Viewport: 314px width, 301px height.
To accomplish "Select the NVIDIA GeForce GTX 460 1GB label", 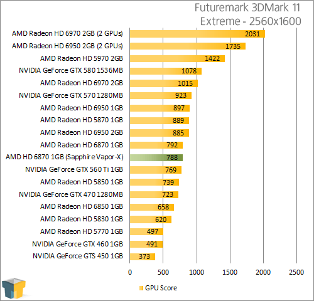I will click(x=77, y=244).
